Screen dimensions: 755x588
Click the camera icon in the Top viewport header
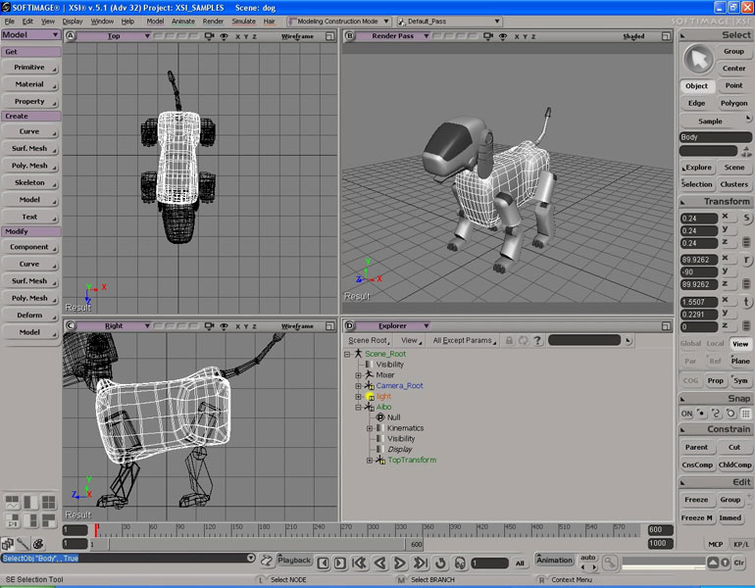pos(209,36)
